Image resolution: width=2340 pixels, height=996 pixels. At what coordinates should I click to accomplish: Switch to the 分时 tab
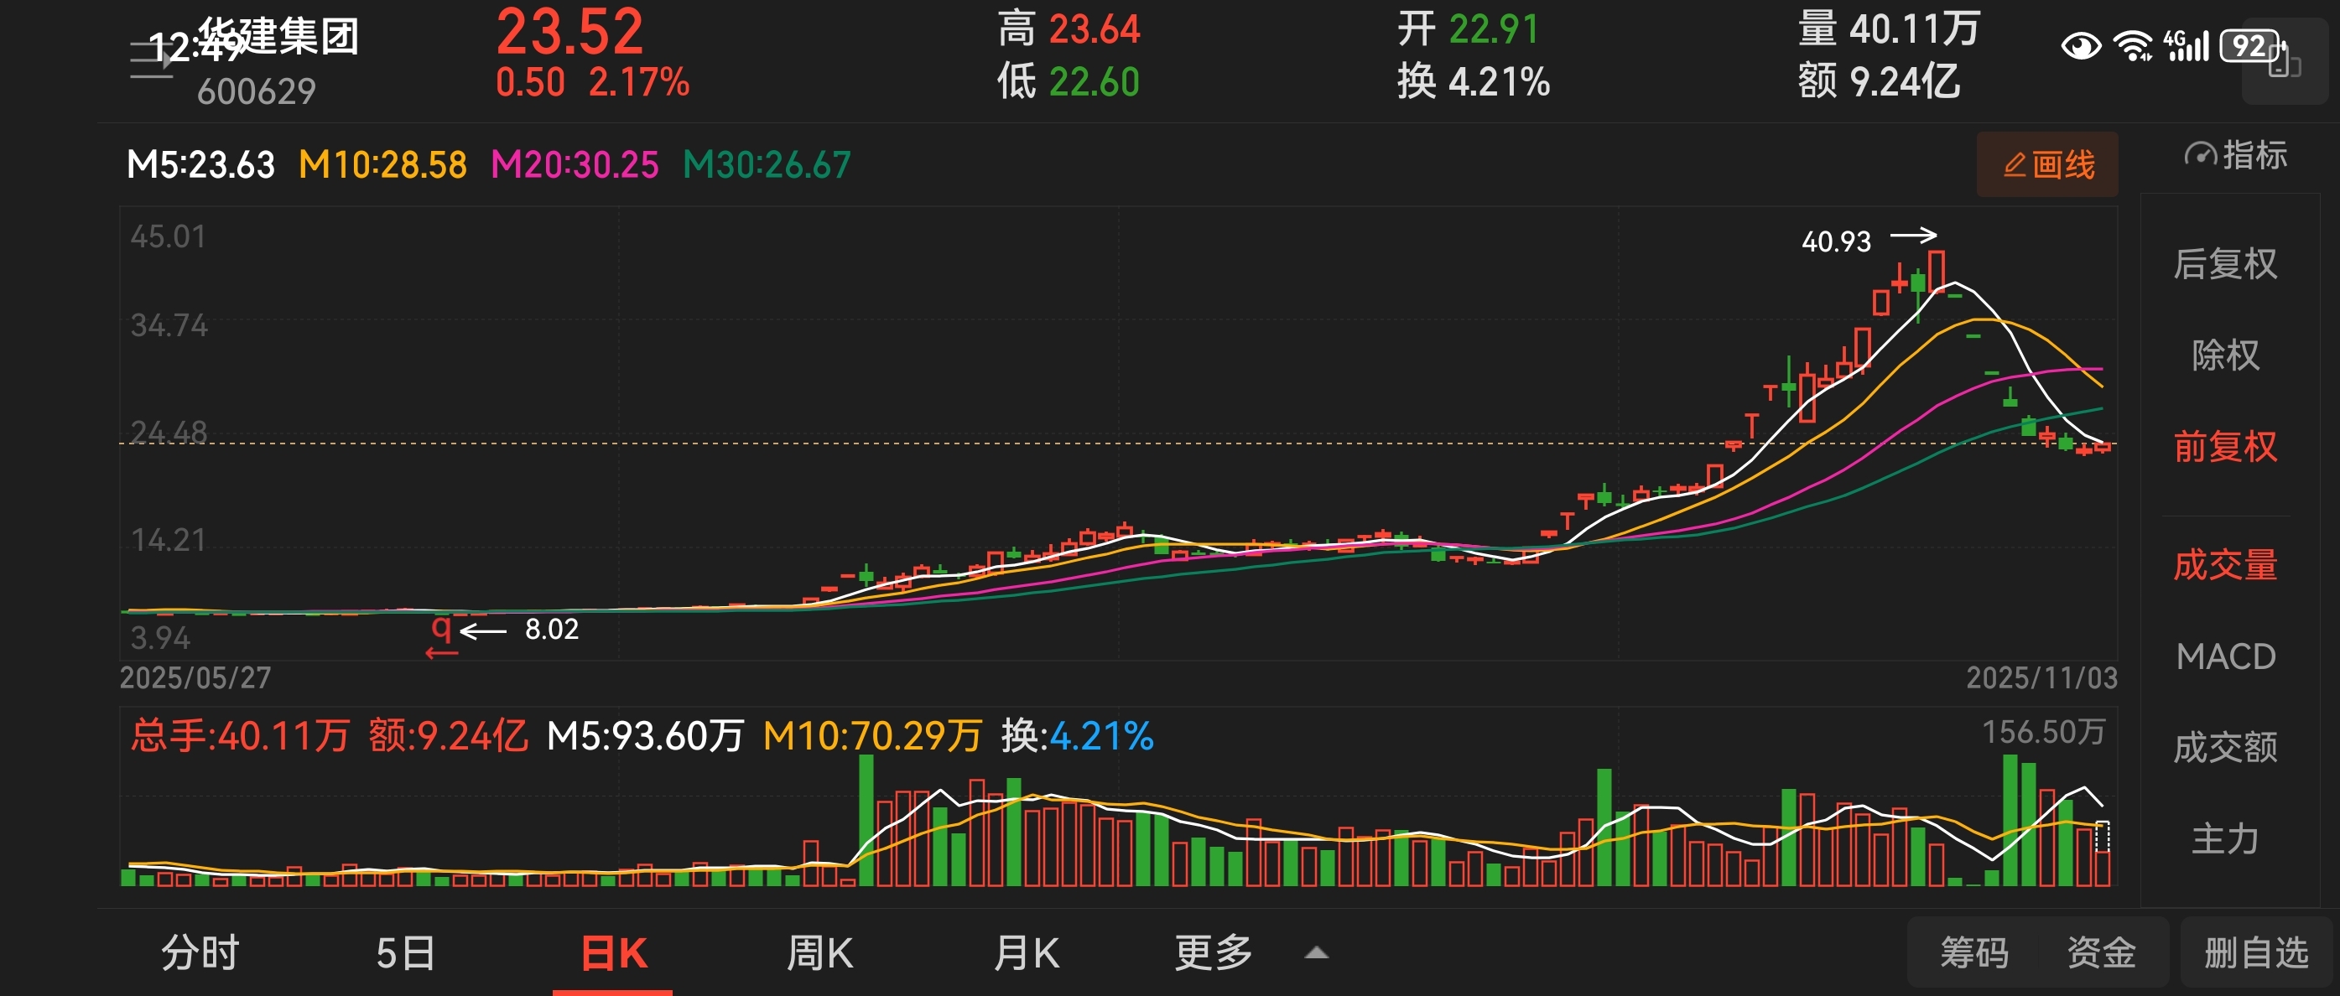[x=200, y=952]
